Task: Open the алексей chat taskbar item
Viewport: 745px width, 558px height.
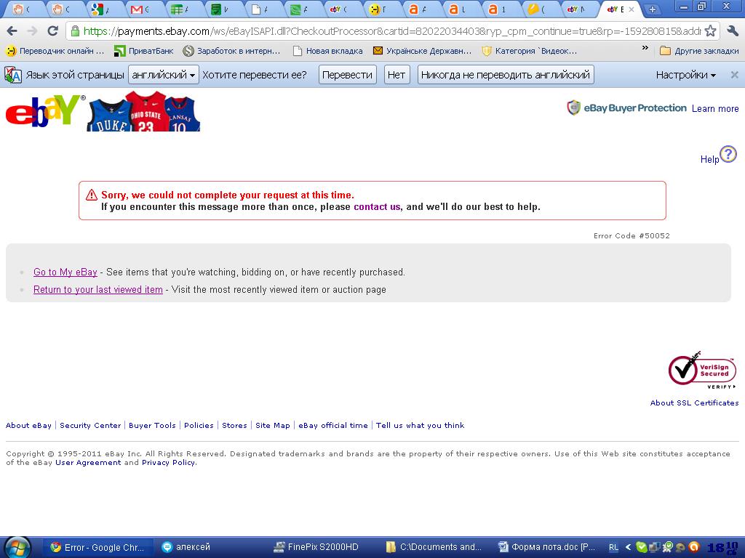Action: 186,547
